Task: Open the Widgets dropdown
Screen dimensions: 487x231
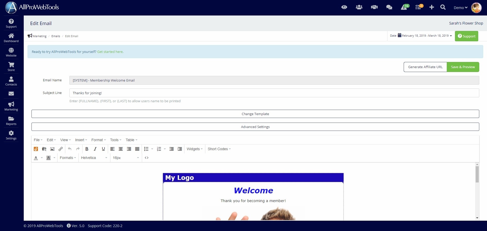Action: 194,149
